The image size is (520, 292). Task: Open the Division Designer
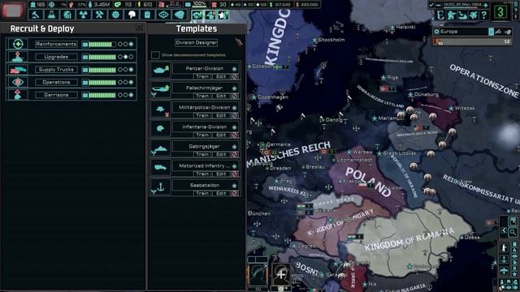click(x=197, y=43)
